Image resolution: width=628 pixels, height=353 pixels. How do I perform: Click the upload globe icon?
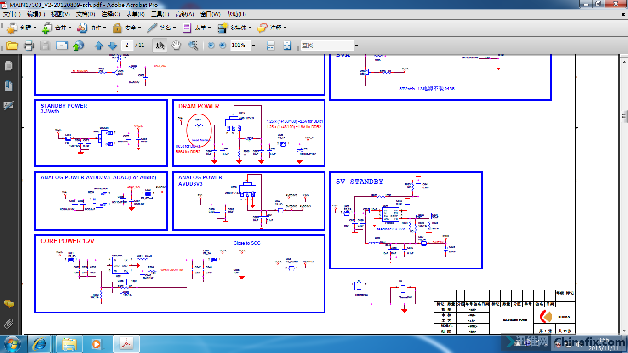coord(79,46)
